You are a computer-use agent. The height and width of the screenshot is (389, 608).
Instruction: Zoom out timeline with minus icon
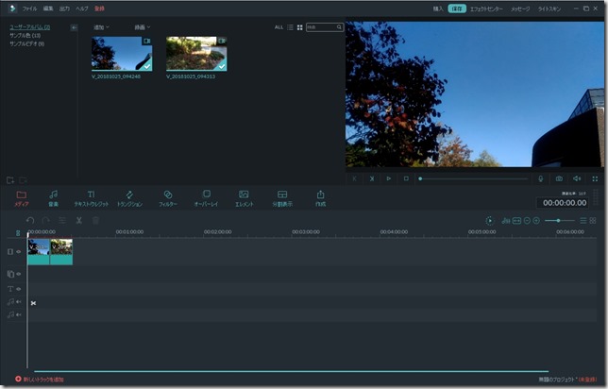[527, 221]
